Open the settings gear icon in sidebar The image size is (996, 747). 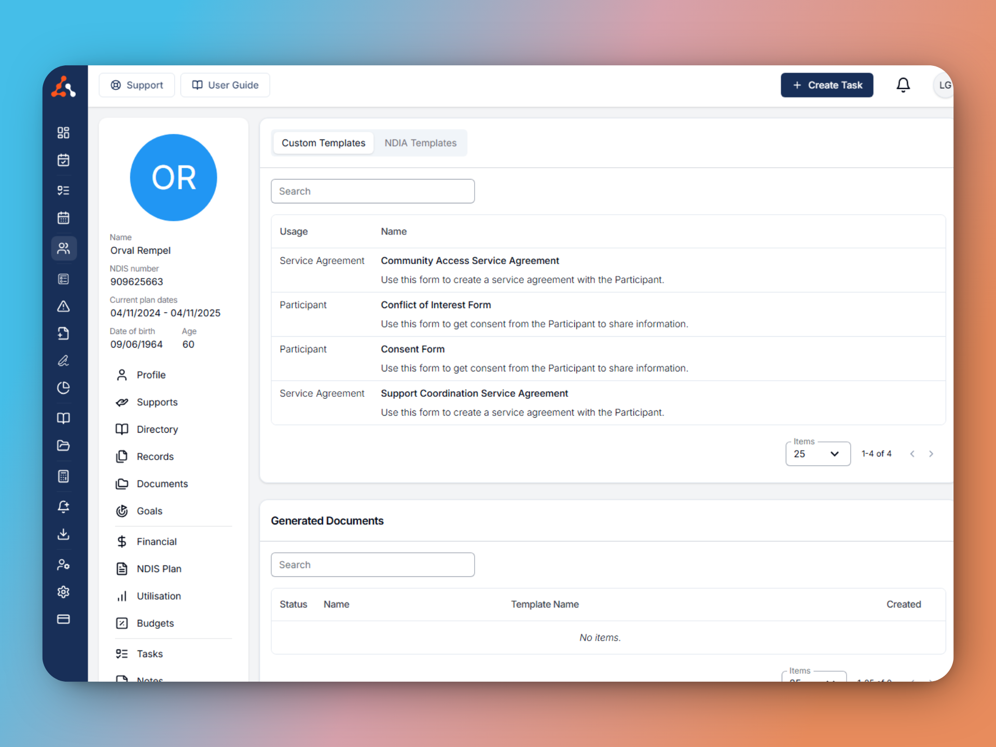pyautogui.click(x=63, y=592)
